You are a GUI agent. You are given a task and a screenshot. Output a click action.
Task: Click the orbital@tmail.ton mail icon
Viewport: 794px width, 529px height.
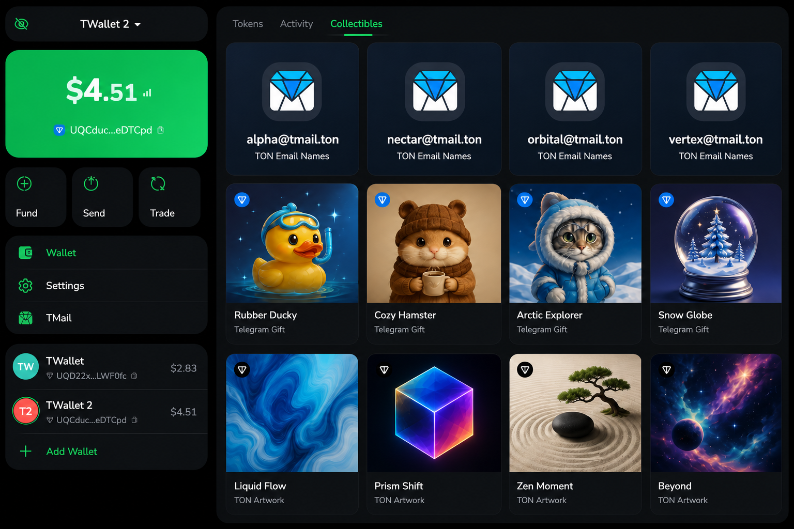(575, 91)
